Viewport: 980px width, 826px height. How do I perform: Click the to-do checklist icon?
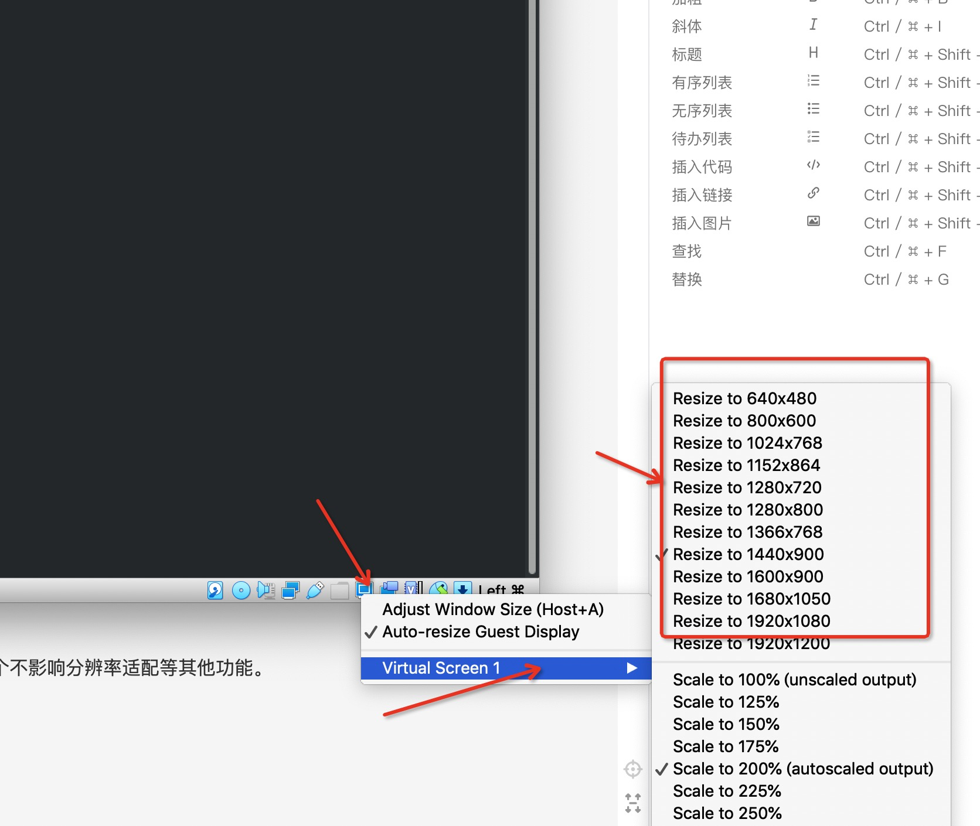[813, 137]
